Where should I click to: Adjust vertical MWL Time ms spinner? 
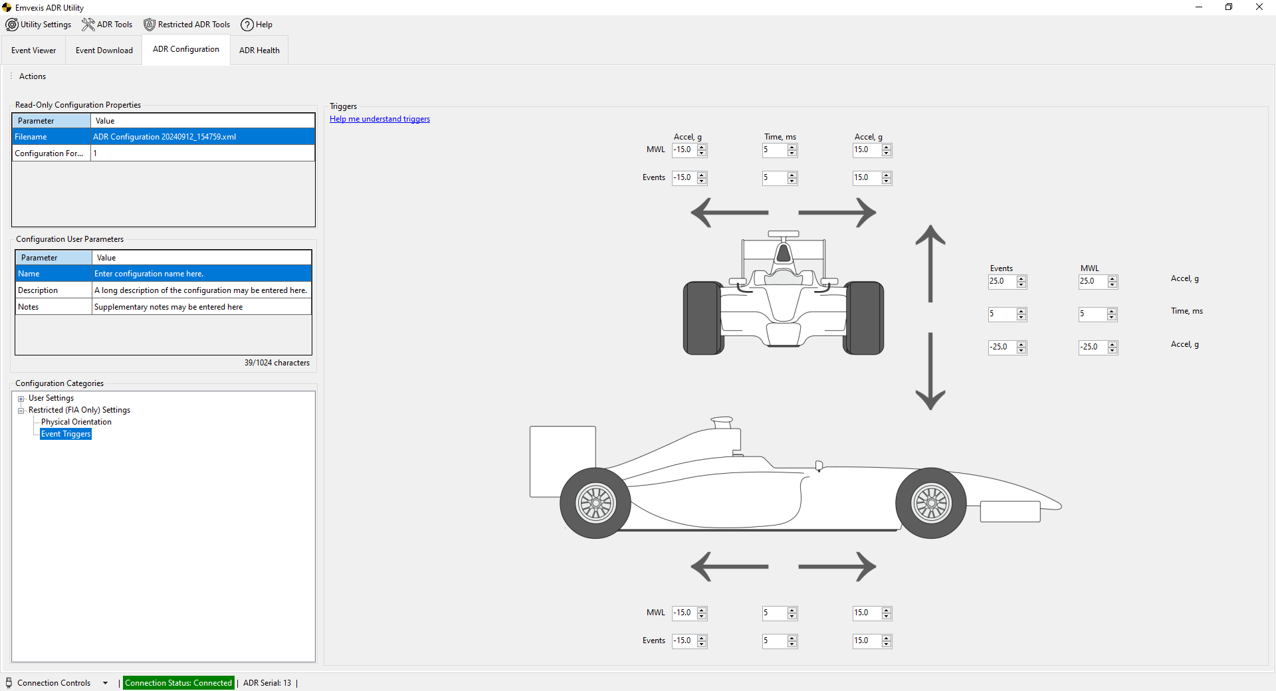1112,314
